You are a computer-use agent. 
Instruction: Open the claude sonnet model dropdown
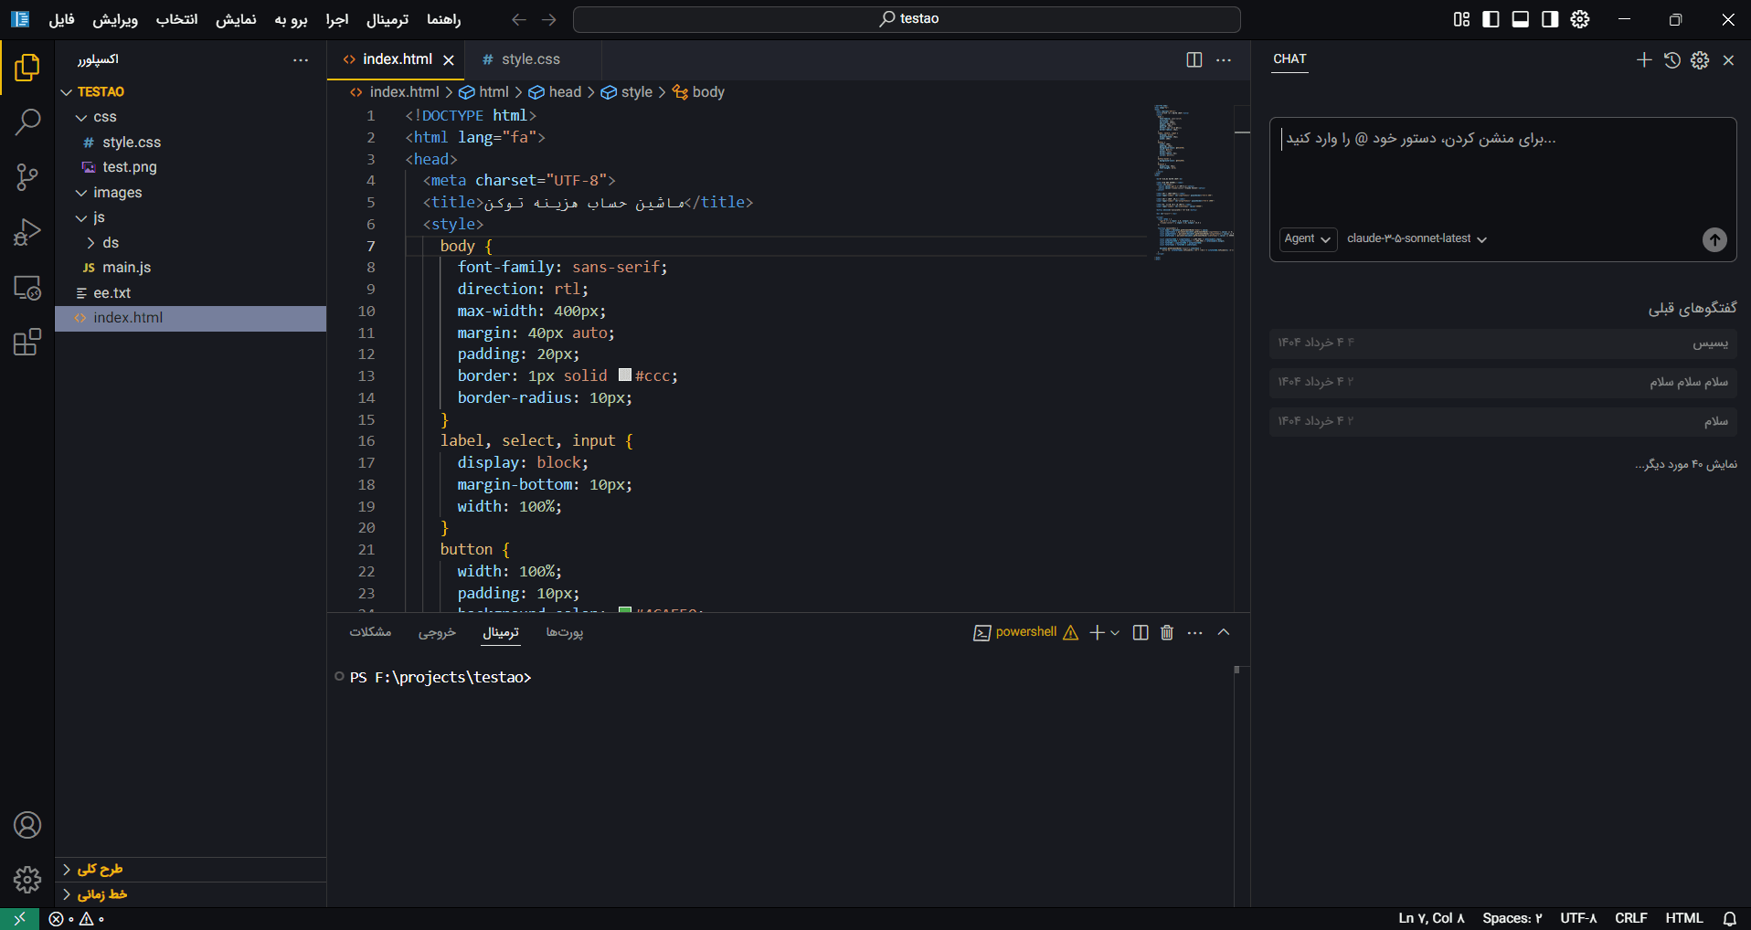[1417, 238]
